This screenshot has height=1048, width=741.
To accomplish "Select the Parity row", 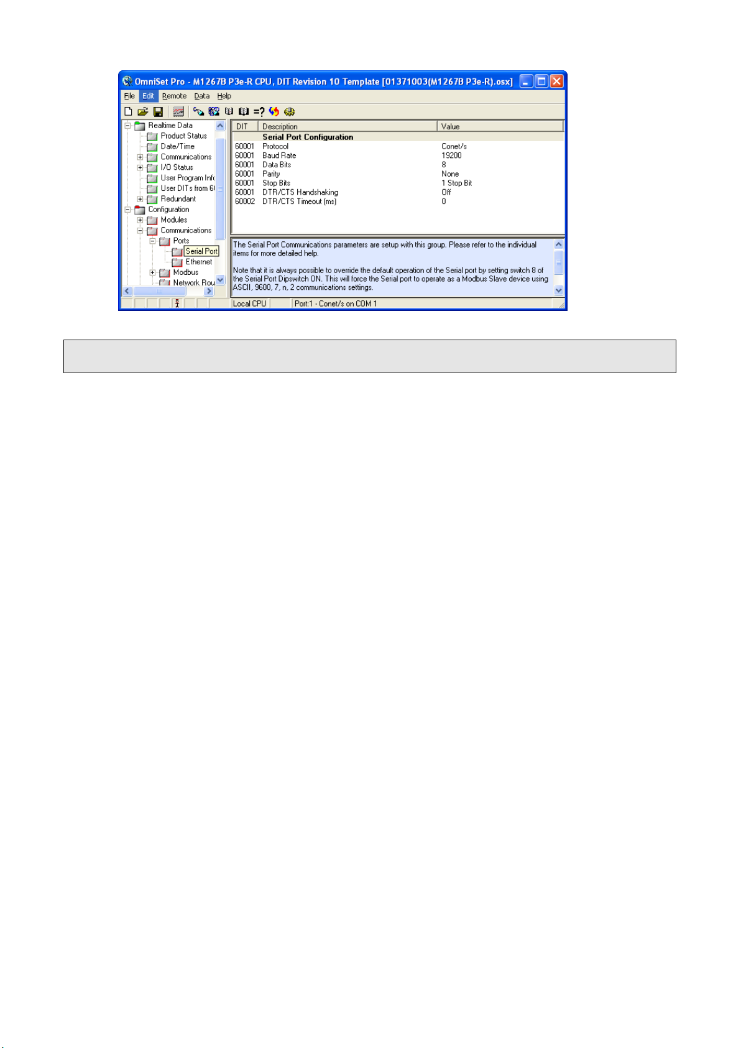I will (x=398, y=174).
